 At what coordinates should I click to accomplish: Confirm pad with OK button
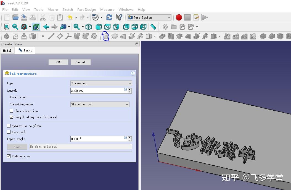coord(58,62)
